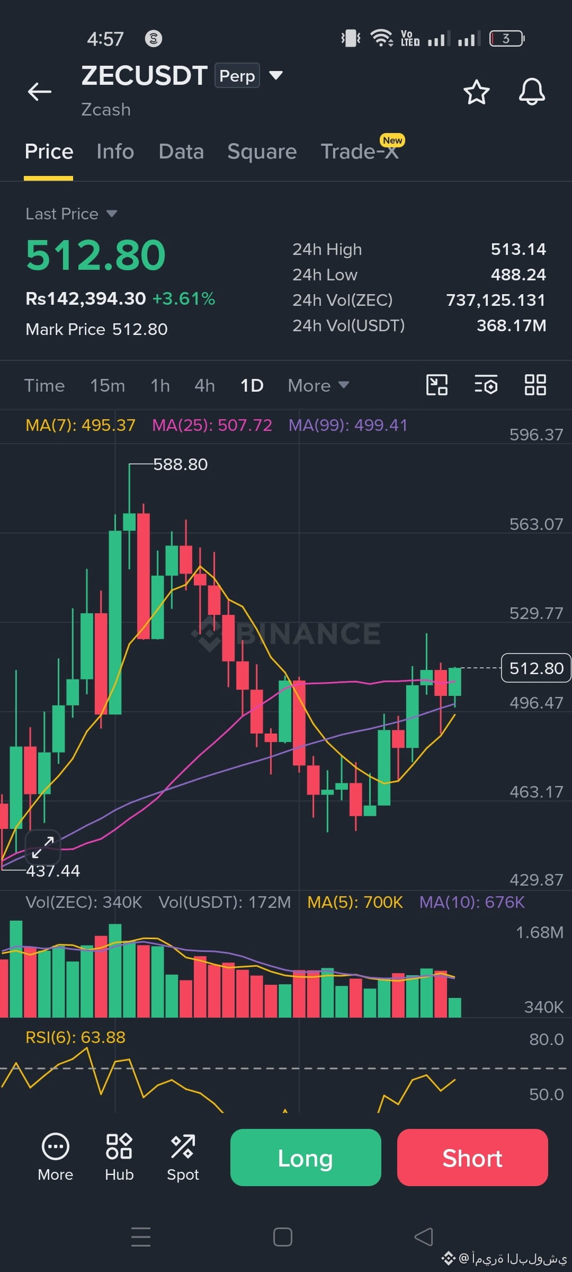572x1272 pixels.
Task: Tap the vibrate mode status icon
Action: pyautogui.click(x=351, y=38)
